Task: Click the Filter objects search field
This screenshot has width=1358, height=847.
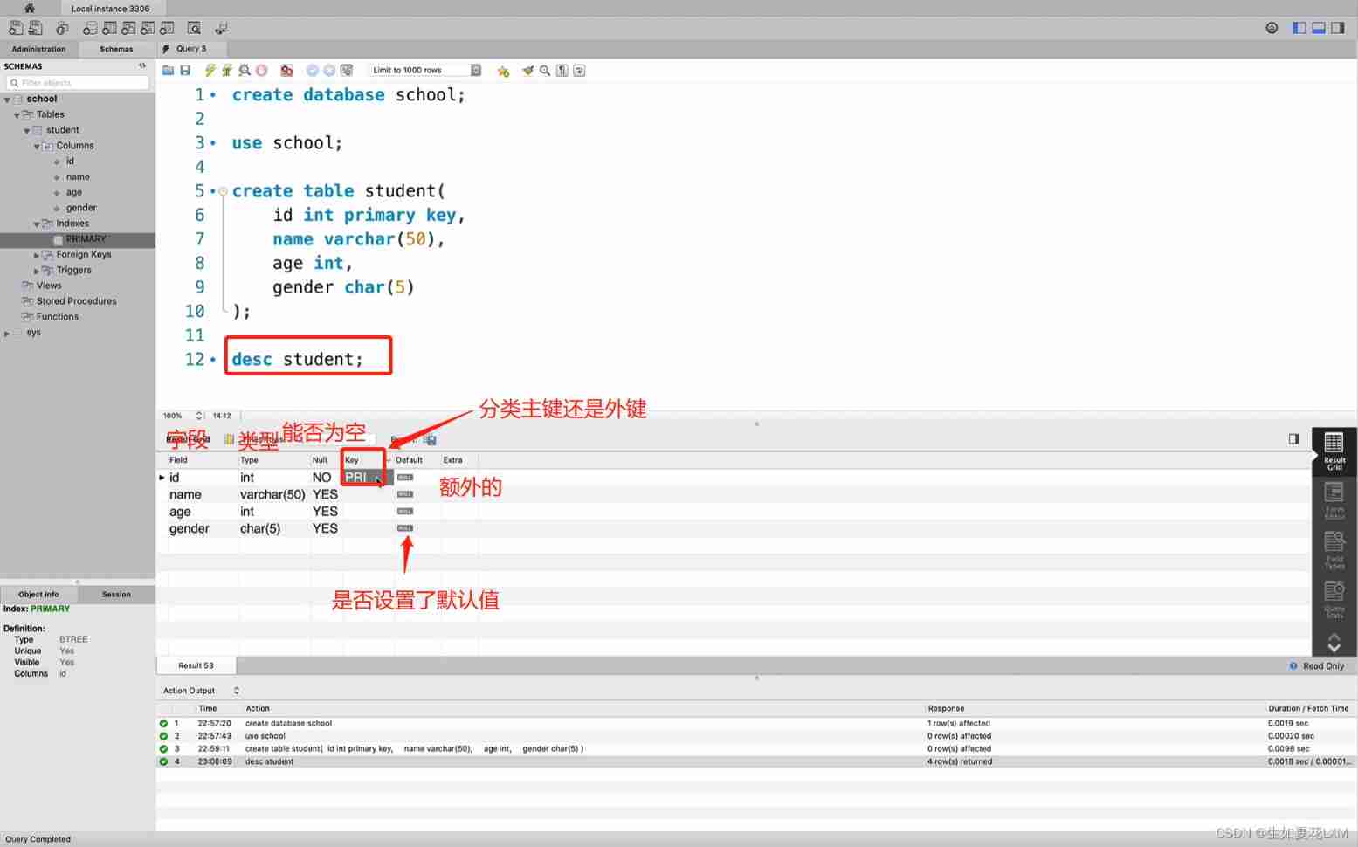Action: pos(78,83)
